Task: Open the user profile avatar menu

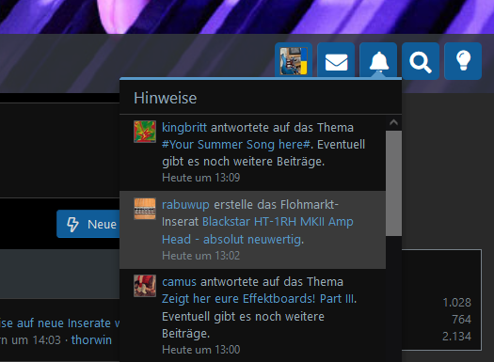Action: pyautogui.click(x=294, y=61)
